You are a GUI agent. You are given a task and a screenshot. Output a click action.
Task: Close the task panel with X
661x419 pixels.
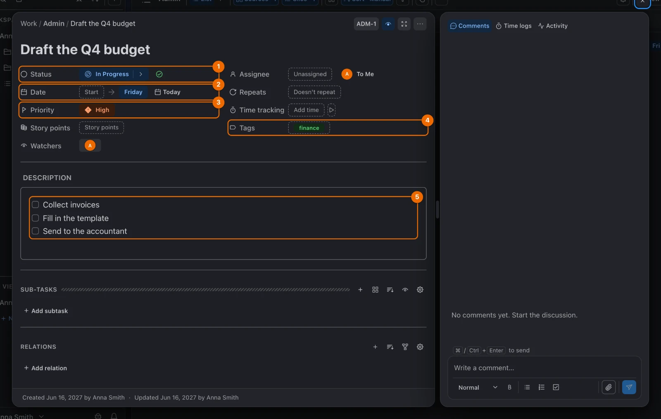point(642,2)
